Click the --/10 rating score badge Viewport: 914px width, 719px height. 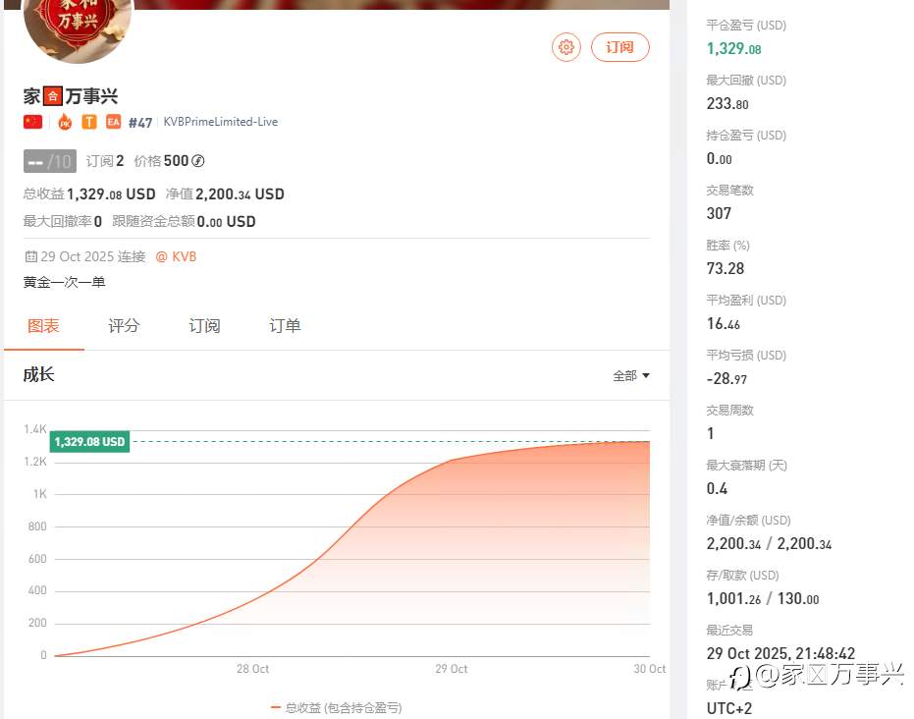pos(50,161)
